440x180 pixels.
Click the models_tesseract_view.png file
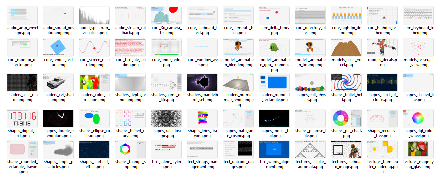pyautogui.click(x=418, y=47)
